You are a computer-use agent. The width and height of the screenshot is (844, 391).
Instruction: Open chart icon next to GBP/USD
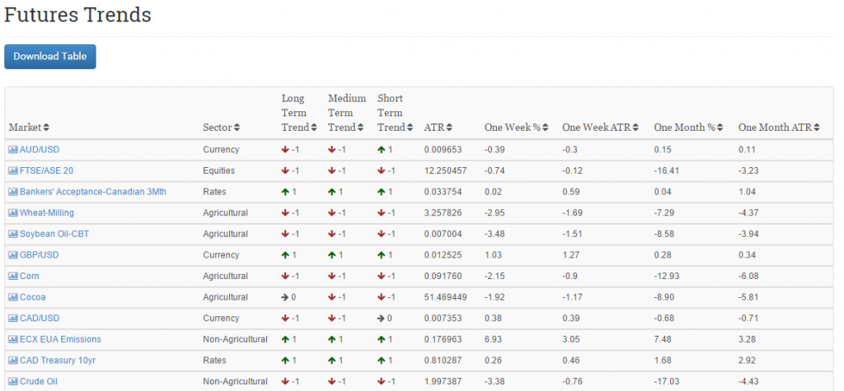(x=13, y=255)
